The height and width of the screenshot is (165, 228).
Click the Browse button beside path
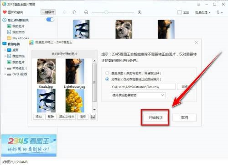point(185,87)
